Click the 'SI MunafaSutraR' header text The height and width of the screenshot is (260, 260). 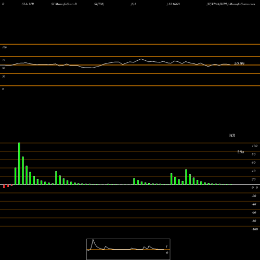pyautogui.click(x=64, y=4)
